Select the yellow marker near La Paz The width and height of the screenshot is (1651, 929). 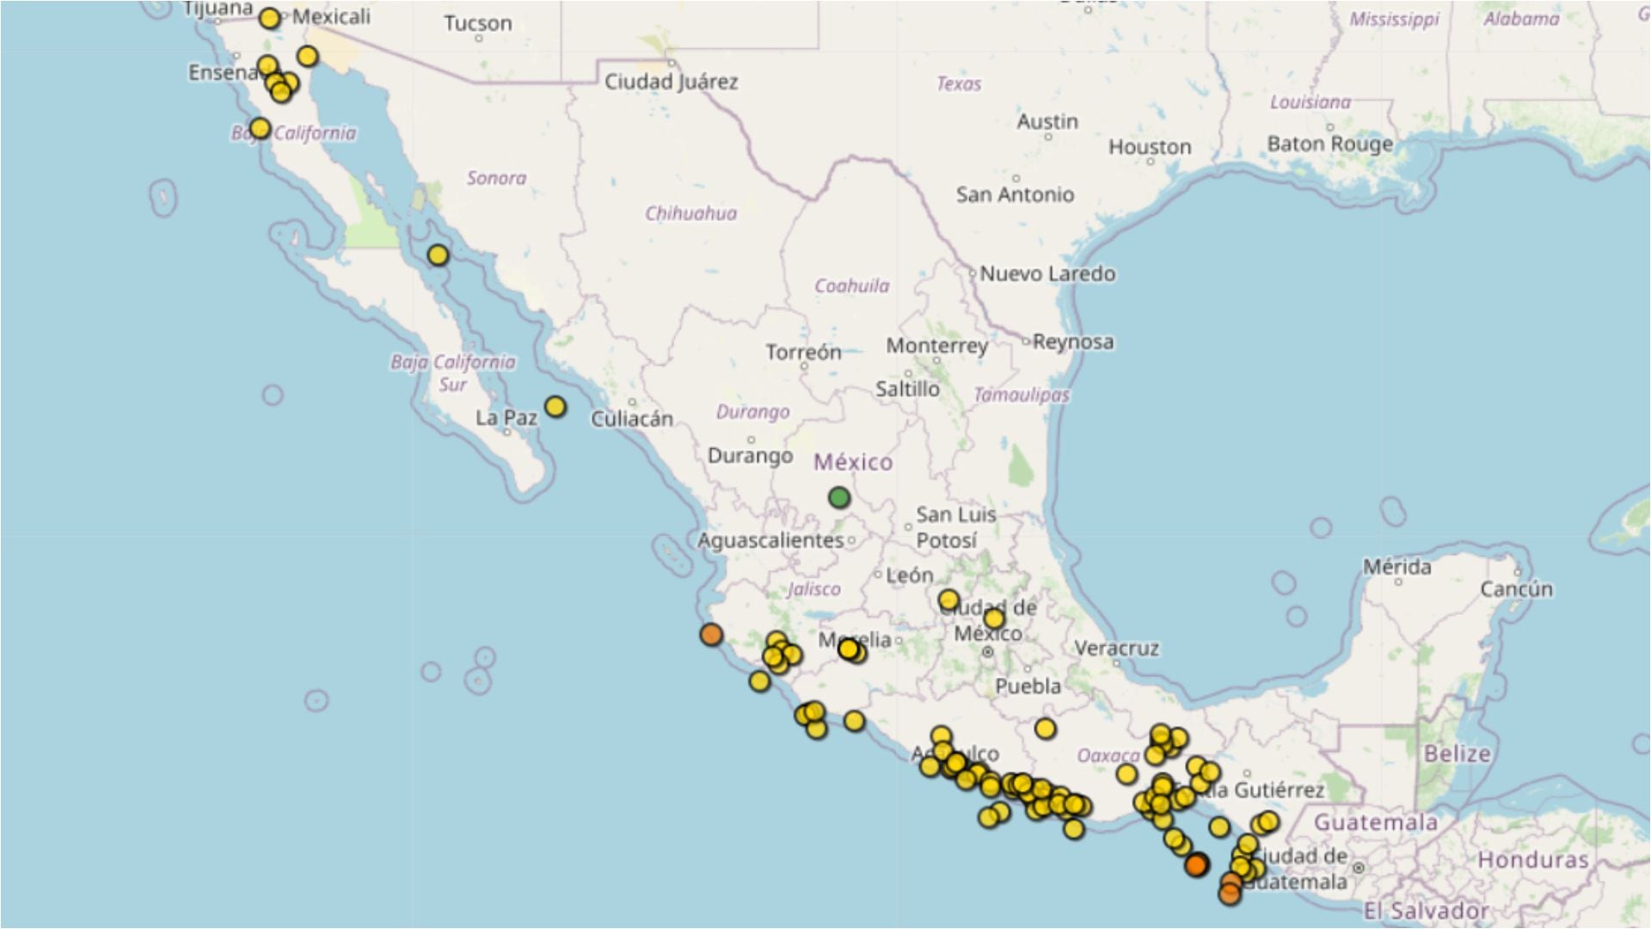(x=555, y=406)
